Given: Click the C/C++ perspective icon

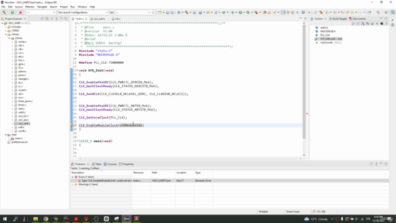Looking at the screenshot, I should point(393,12).
